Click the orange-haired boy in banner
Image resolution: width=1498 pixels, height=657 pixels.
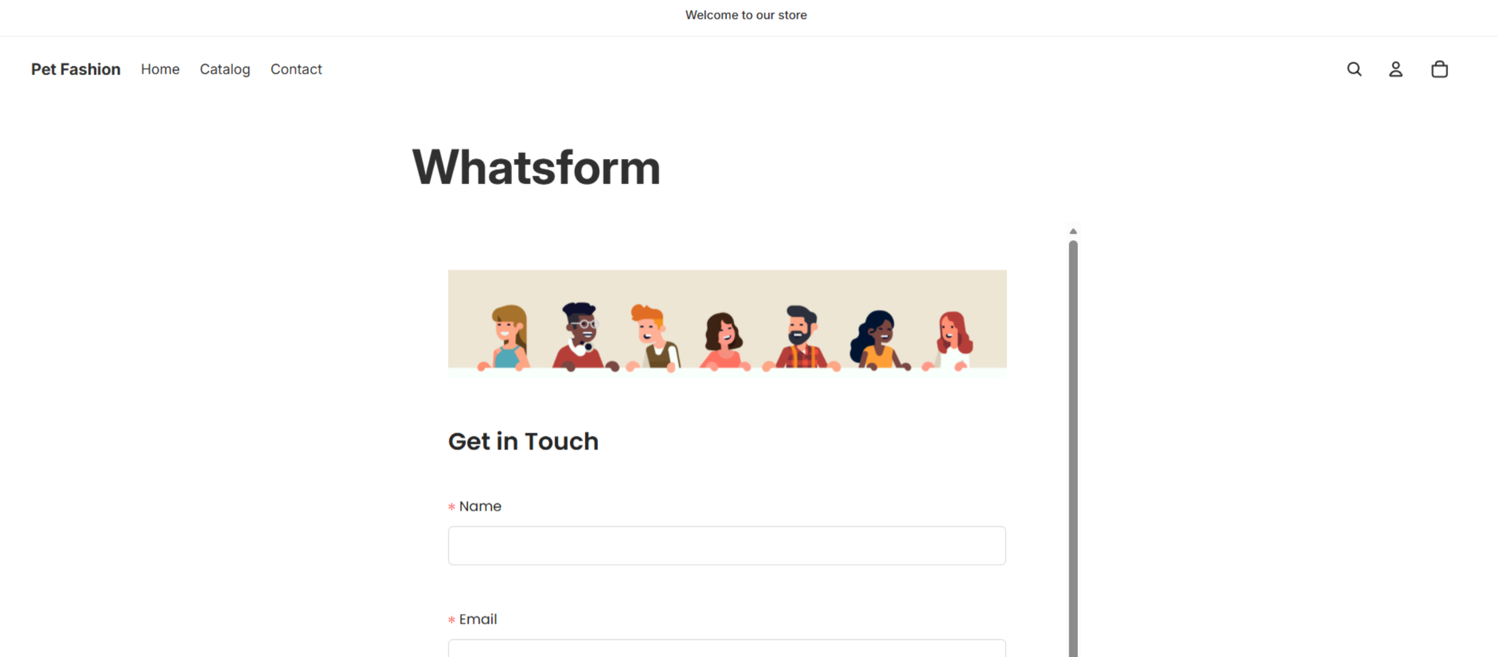(653, 338)
